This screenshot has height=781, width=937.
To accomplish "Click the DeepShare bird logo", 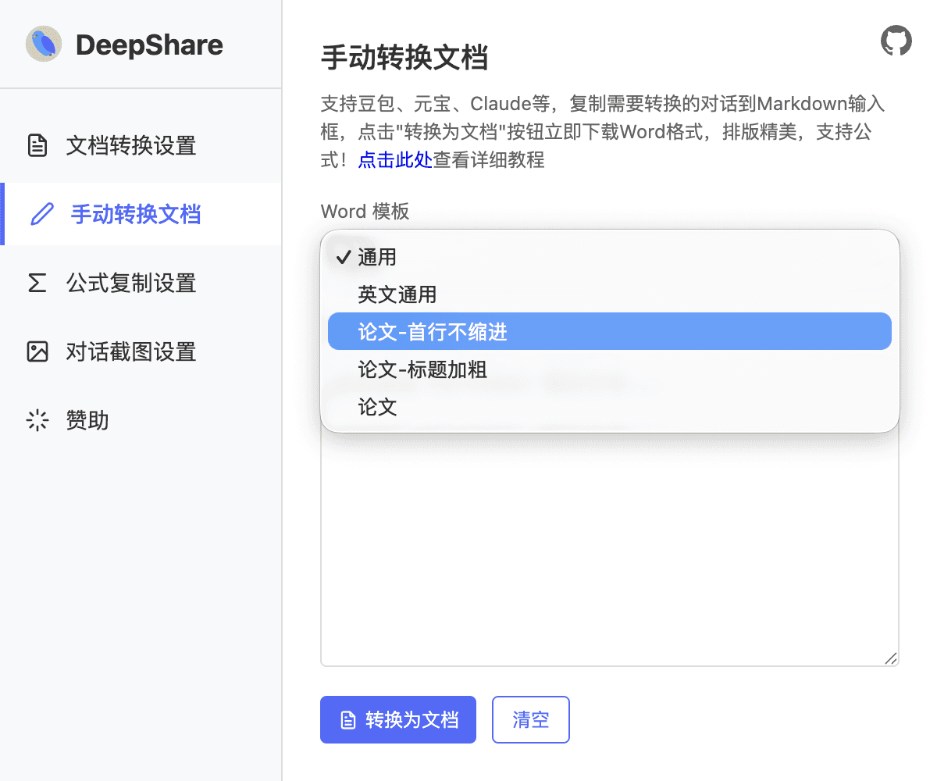I will click(44, 45).
